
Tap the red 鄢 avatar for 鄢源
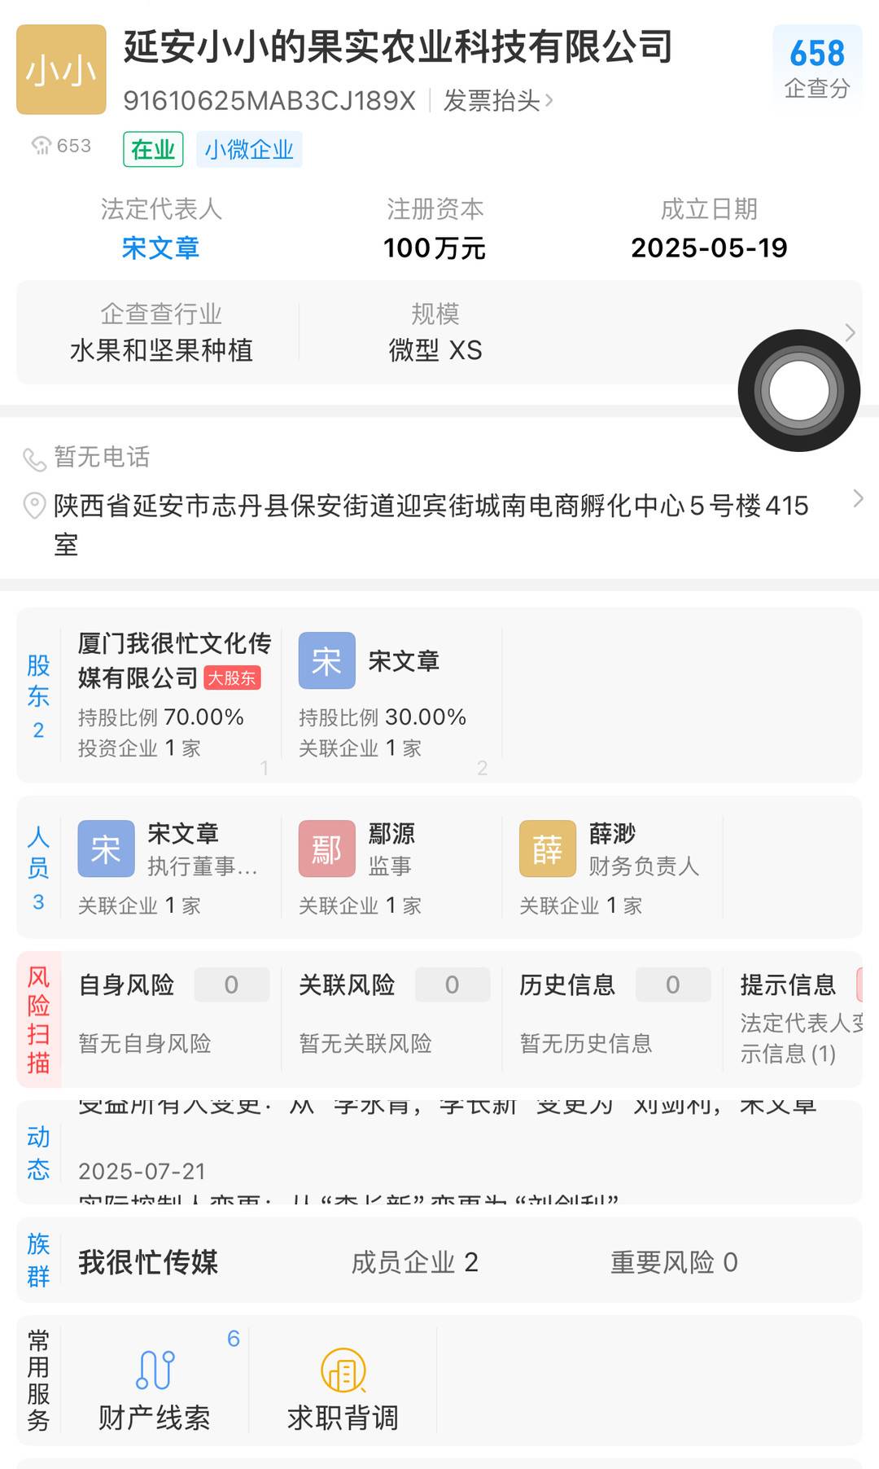pyautogui.click(x=326, y=849)
